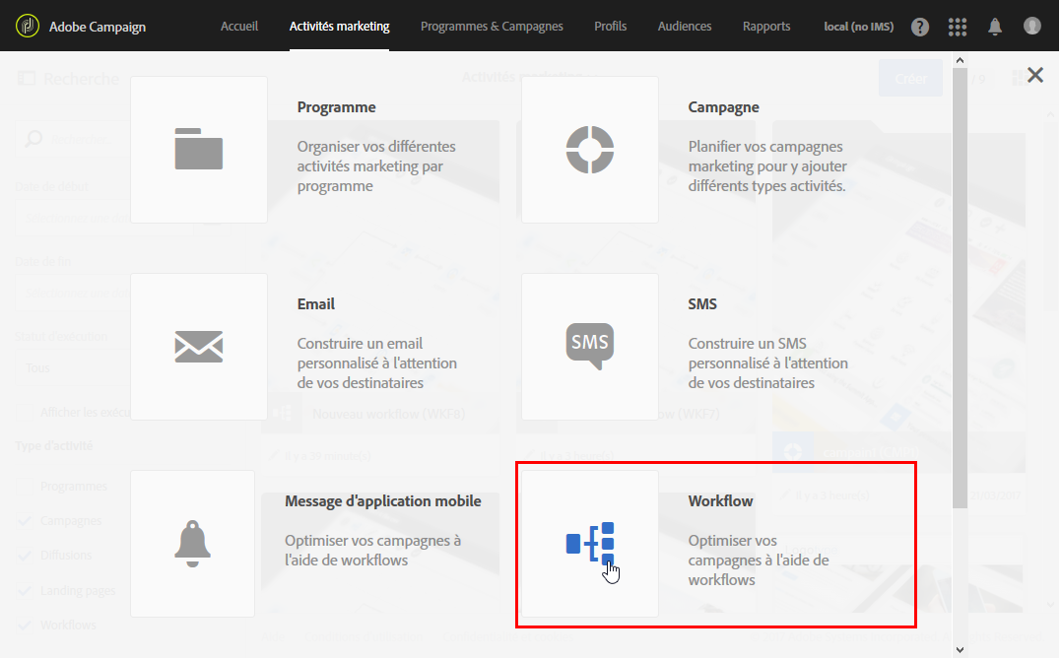Select the Programme folder tile

point(198,149)
